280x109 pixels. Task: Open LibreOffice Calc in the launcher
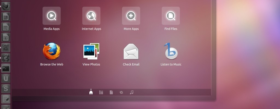click(6, 27)
